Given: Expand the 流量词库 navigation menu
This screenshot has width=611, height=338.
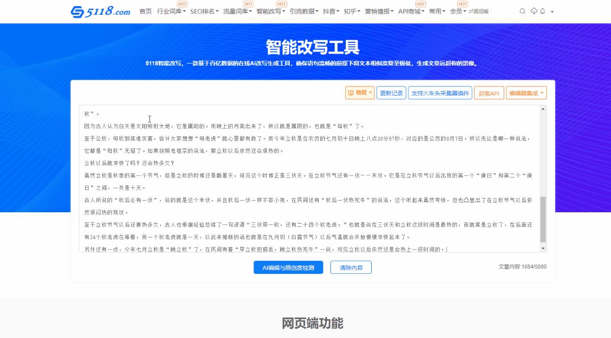Looking at the screenshot, I should tap(238, 11).
